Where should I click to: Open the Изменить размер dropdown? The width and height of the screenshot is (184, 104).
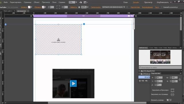point(169,100)
